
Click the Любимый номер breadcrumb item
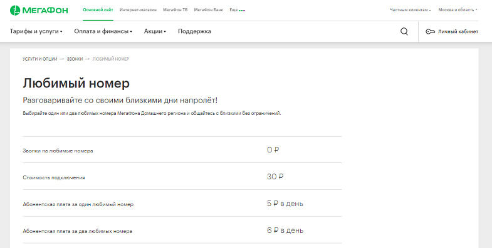coord(111,59)
